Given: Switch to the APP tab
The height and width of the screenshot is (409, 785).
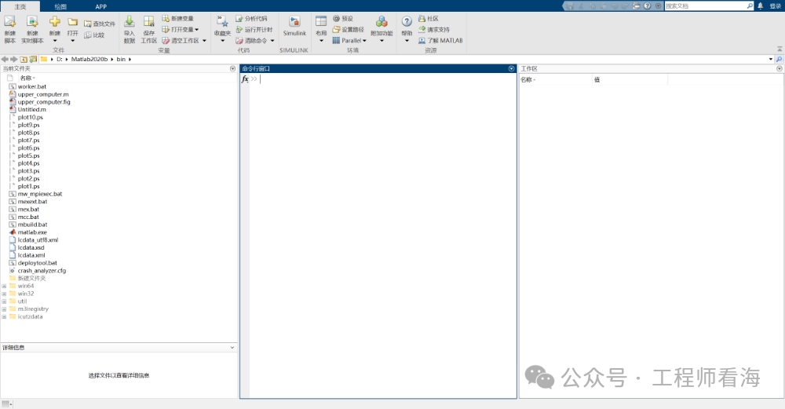Looking at the screenshot, I should pos(101,6).
